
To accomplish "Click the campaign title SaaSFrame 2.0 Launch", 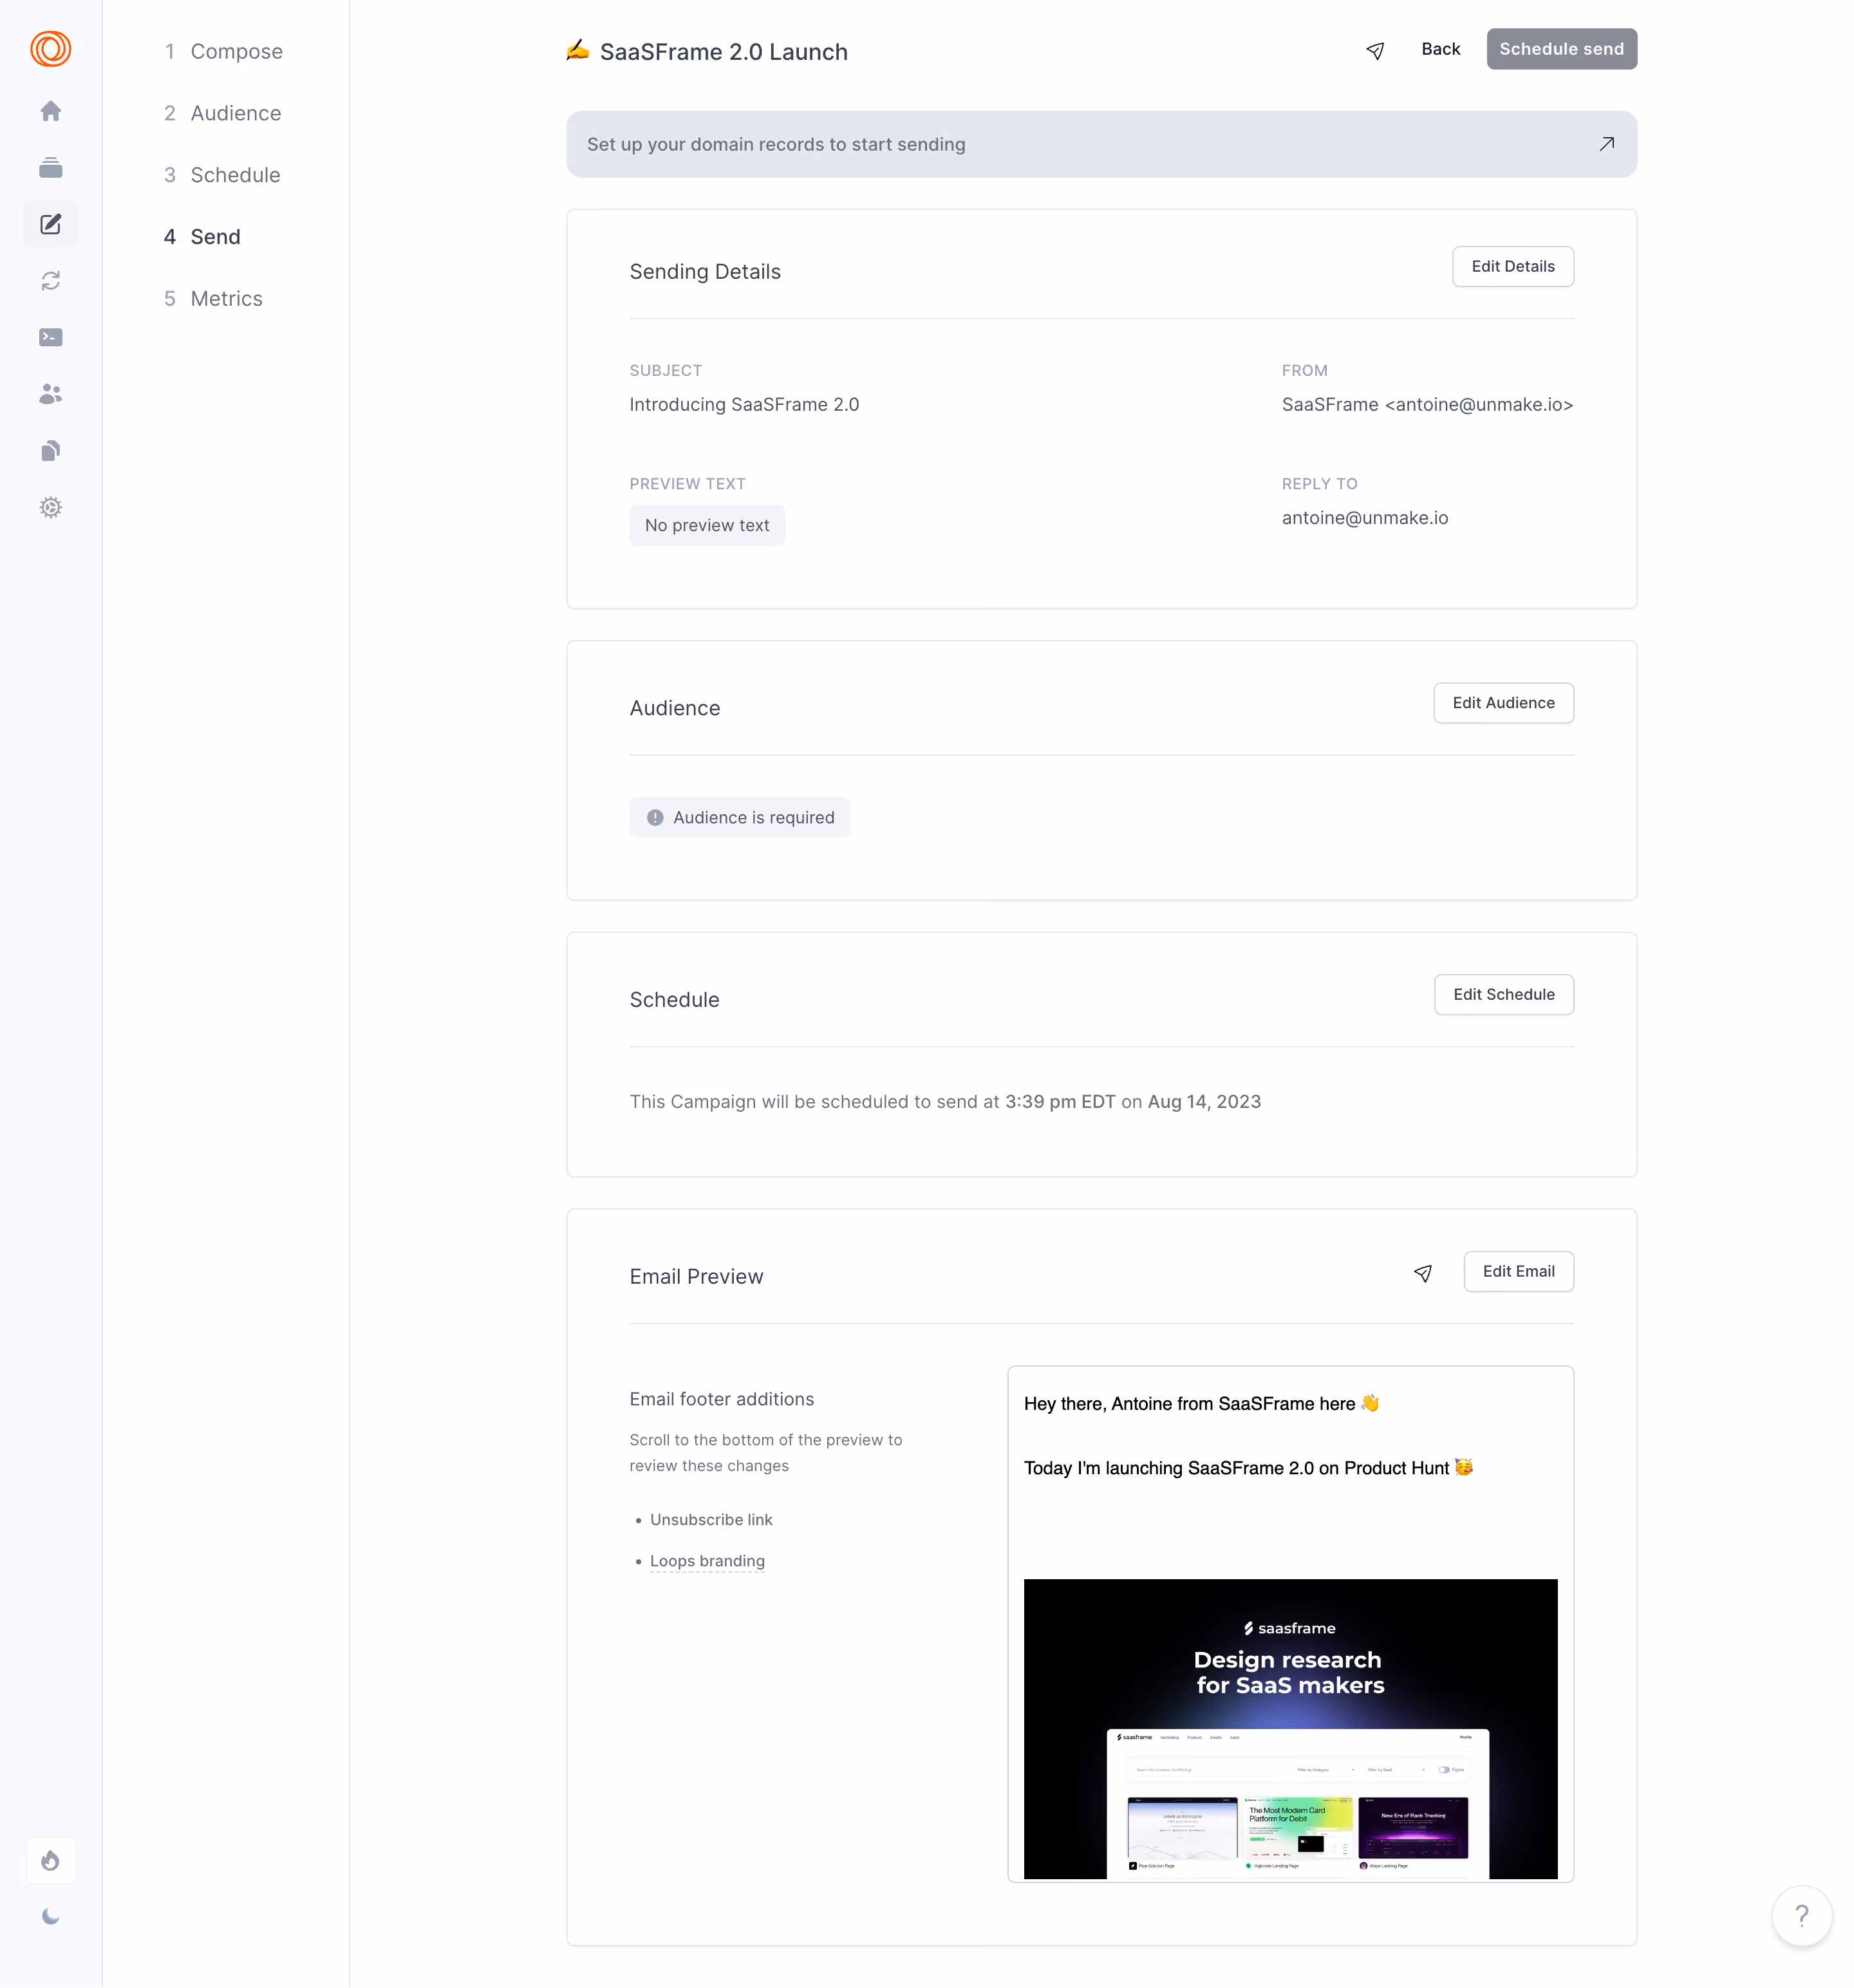I will tap(723, 52).
